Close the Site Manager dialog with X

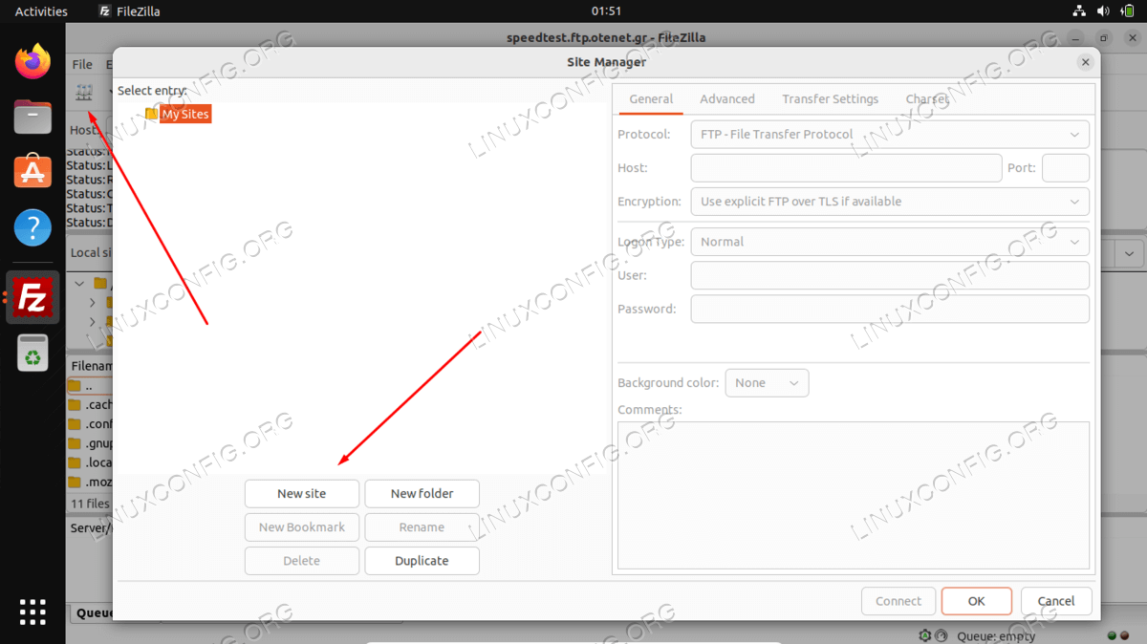pos(1085,62)
